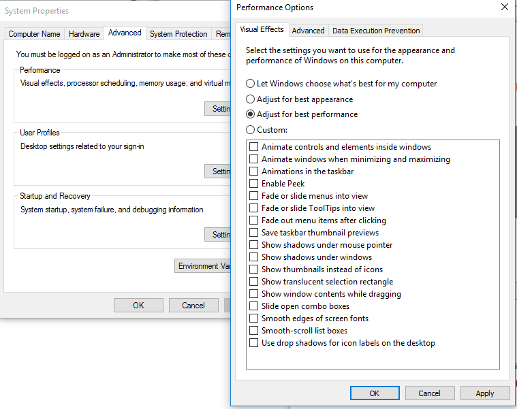The height and width of the screenshot is (409, 517).
Task: Enable 'Use drop shadows for icon labels'
Action: pos(253,343)
